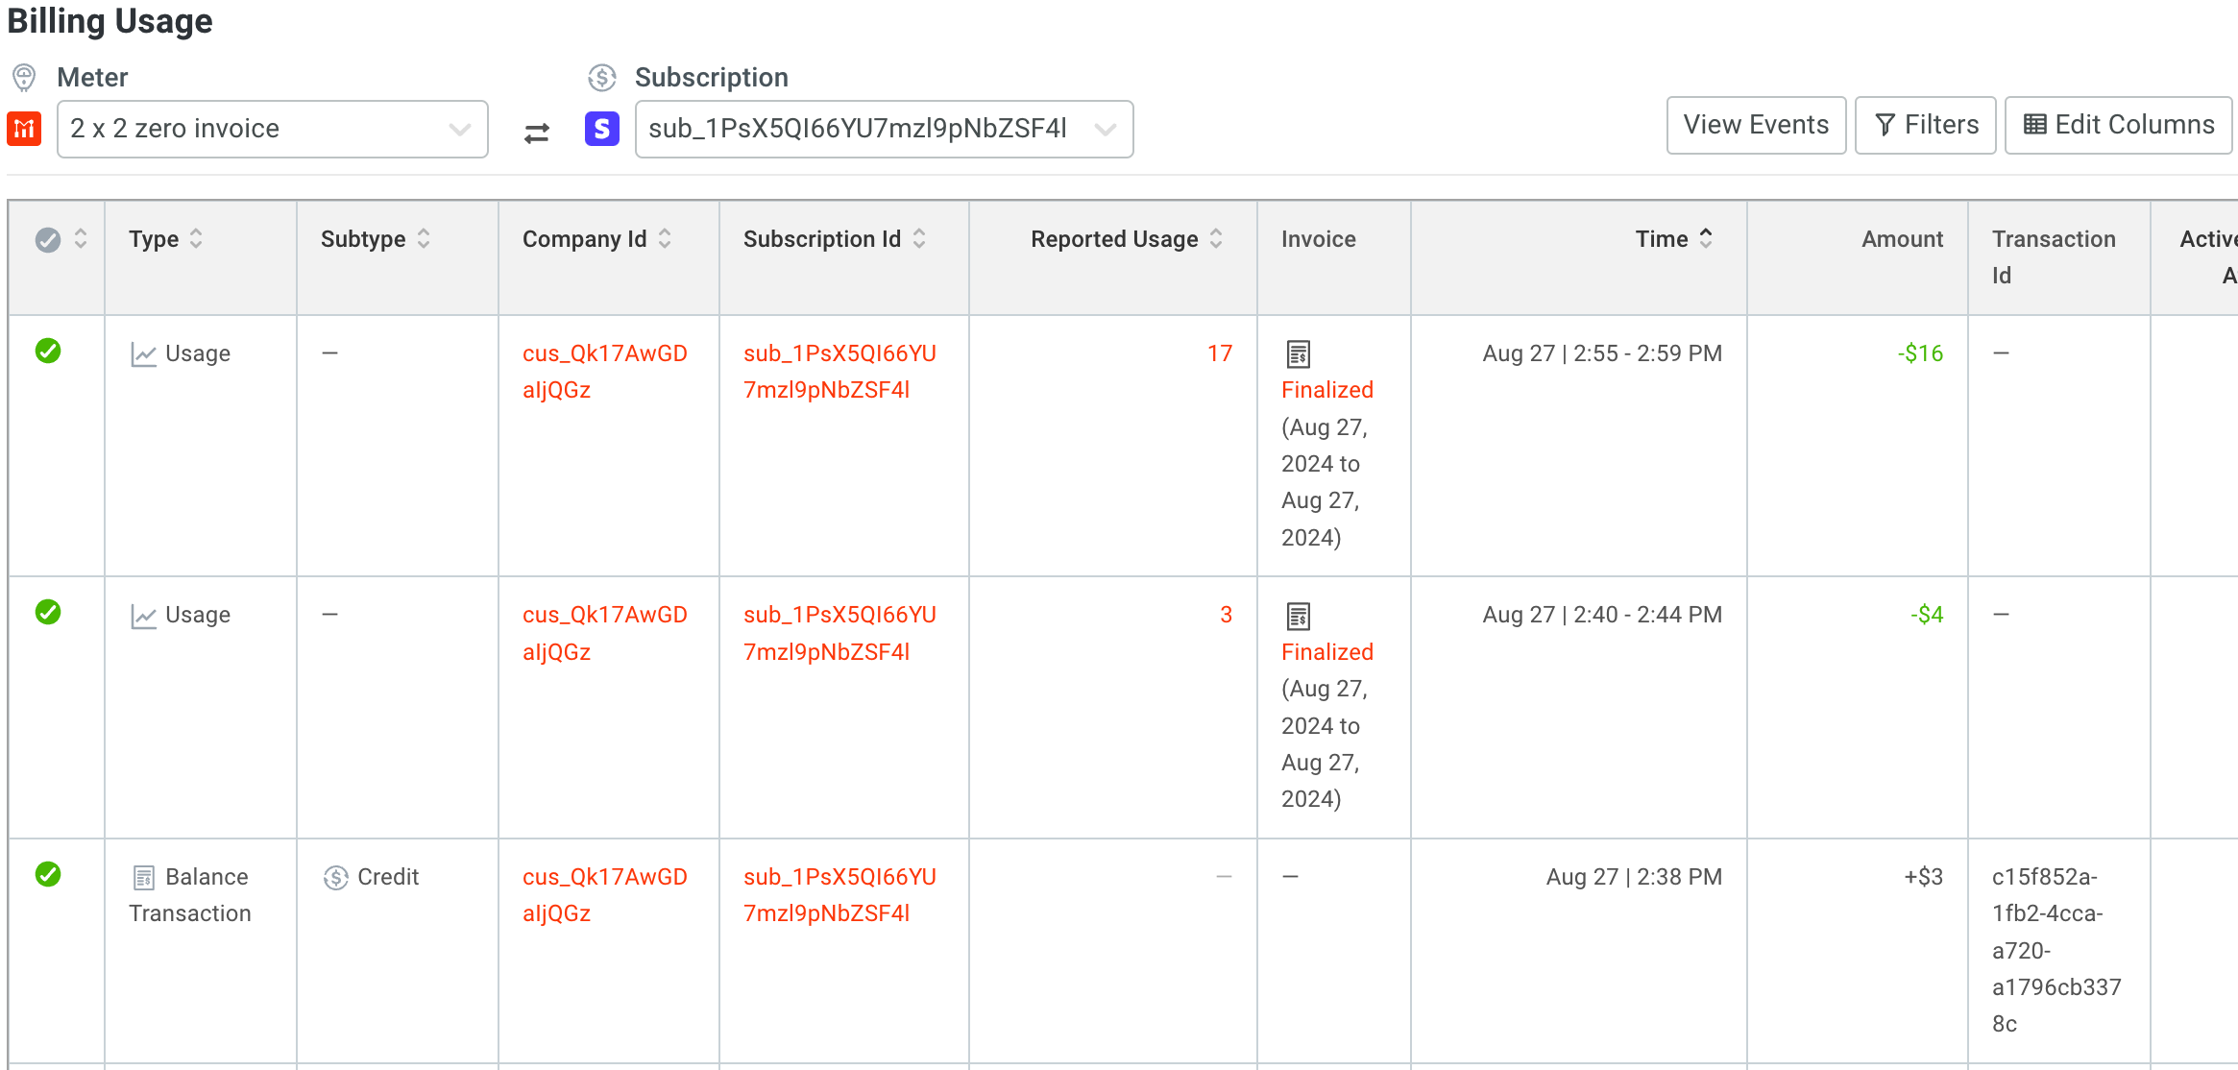
Task: Click the Stripe logo next to subscription selector
Action: (x=602, y=129)
